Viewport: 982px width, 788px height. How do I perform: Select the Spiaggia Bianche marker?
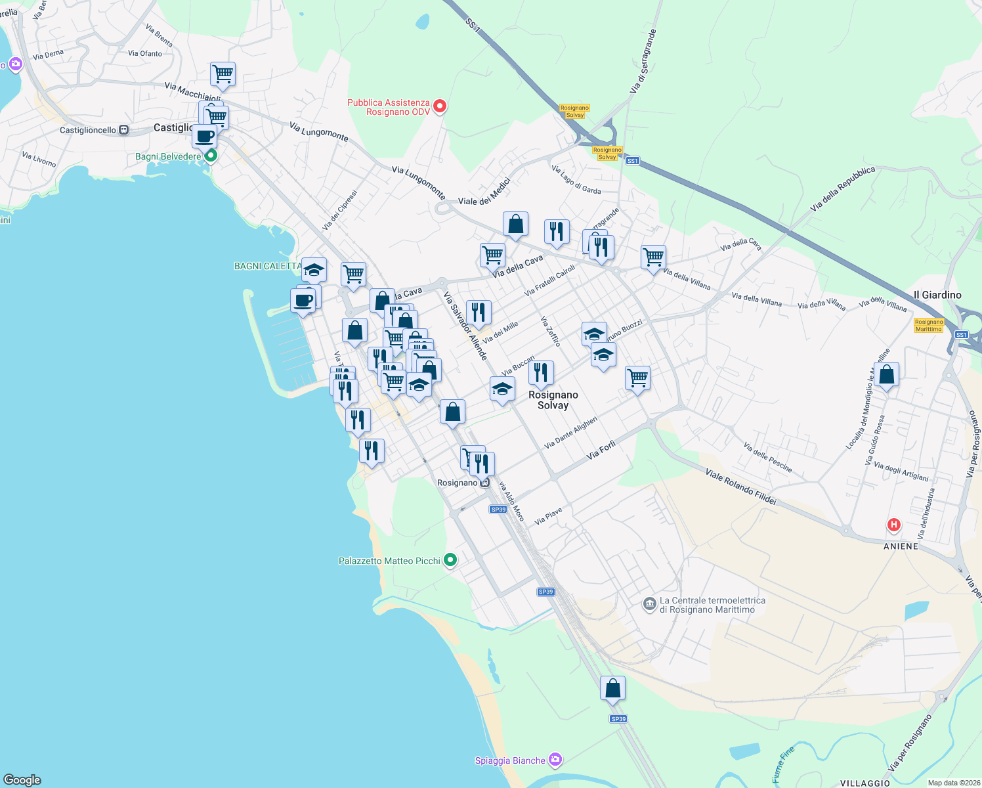555,760
